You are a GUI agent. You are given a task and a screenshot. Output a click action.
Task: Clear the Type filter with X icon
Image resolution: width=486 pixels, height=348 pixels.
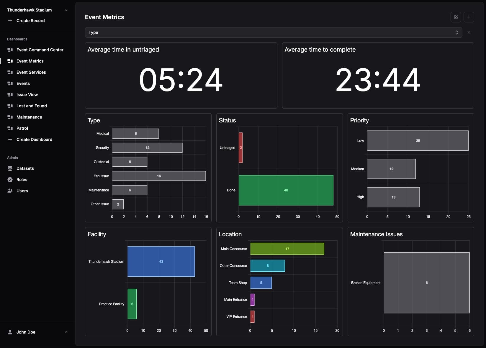coord(469,32)
